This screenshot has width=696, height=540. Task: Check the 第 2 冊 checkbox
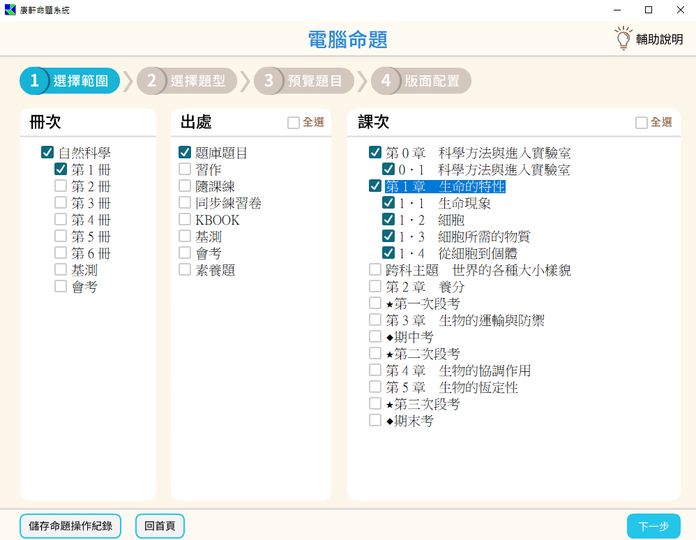tap(61, 186)
